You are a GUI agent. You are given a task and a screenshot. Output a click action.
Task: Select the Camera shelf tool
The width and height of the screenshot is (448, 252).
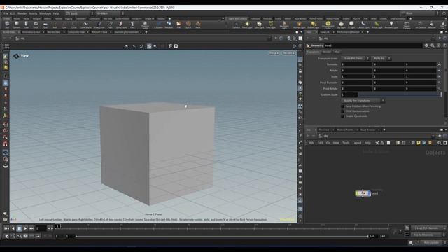point(236,25)
